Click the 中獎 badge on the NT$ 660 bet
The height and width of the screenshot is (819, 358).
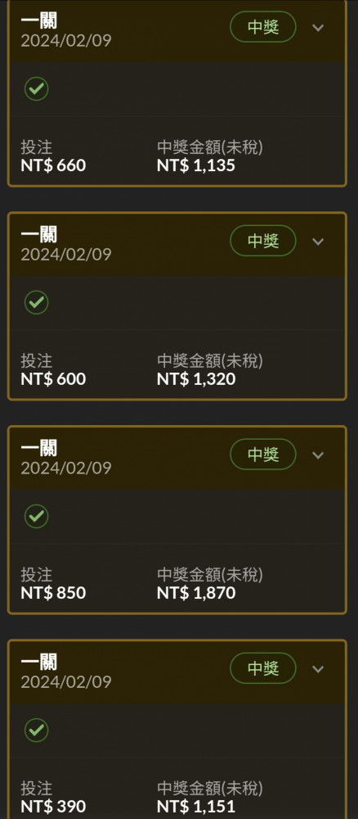click(x=263, y=27)
